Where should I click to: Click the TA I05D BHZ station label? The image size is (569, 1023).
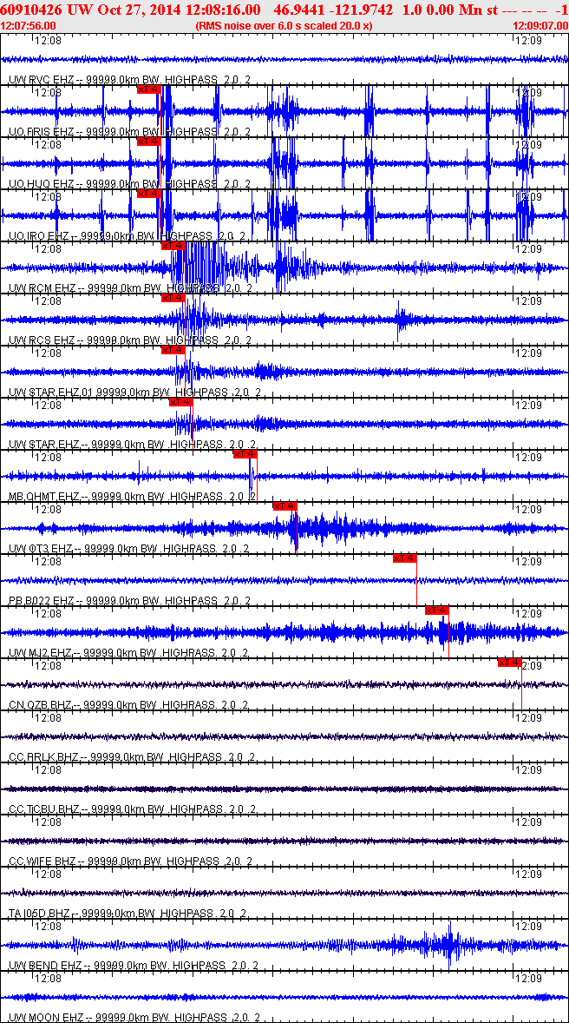(x=128, y=914)
